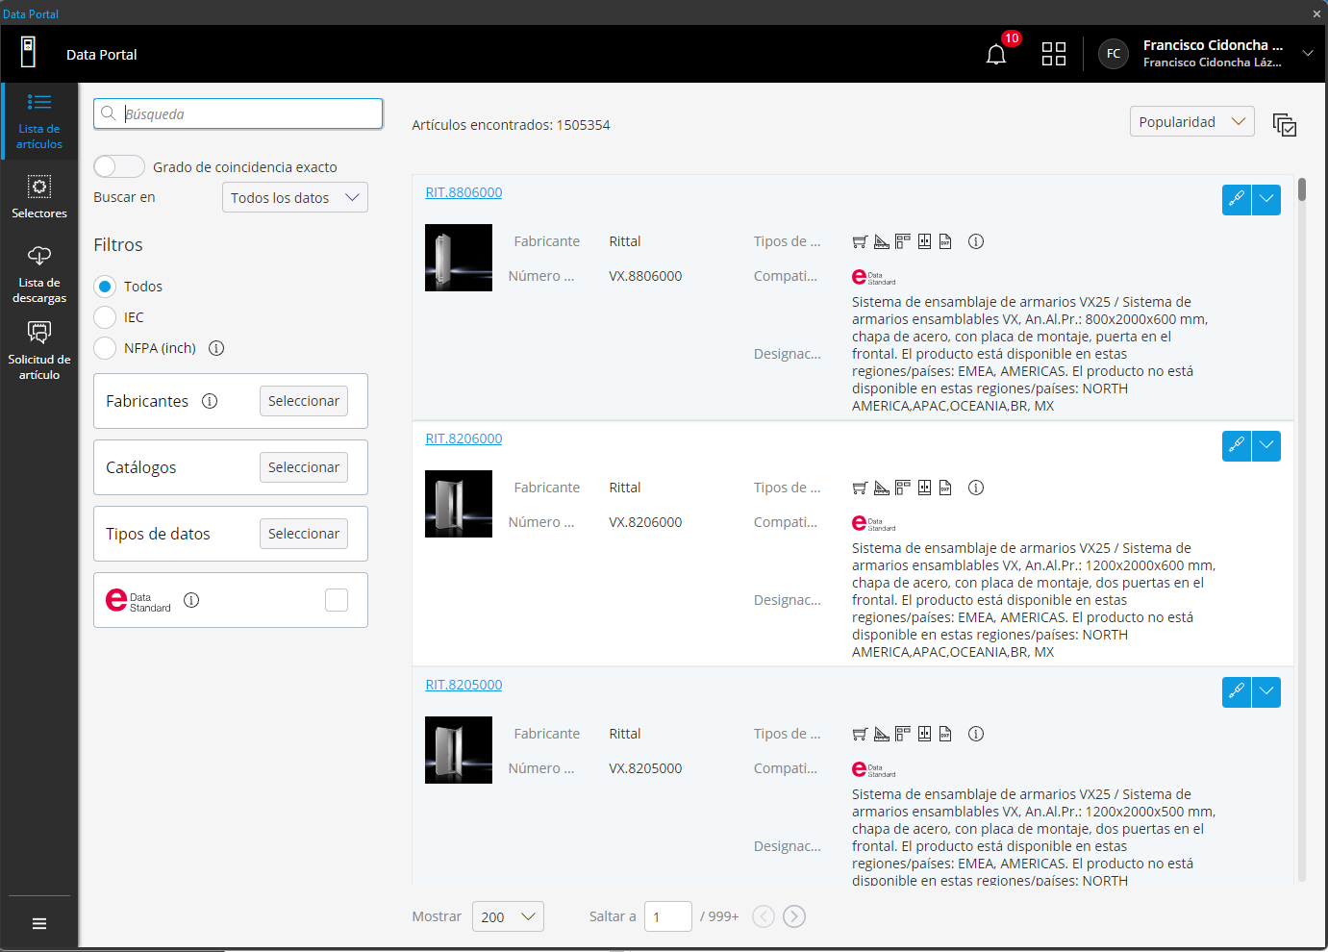Screen dimensions: 1328x952
Task: Open the Mostrar 200 items dropdown
Action: 508,916
